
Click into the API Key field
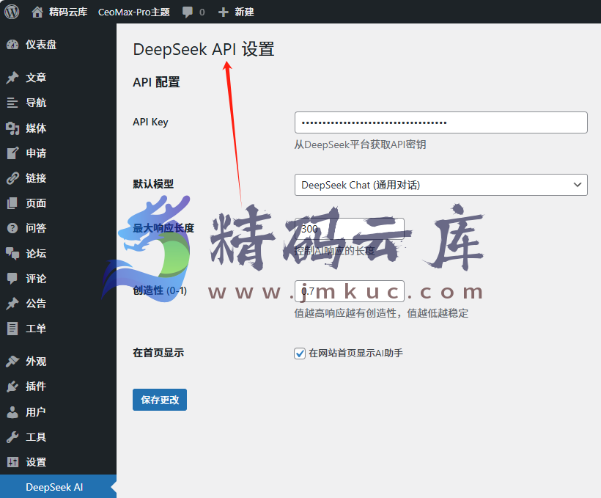pyautogui.click(x=440, y=122)
